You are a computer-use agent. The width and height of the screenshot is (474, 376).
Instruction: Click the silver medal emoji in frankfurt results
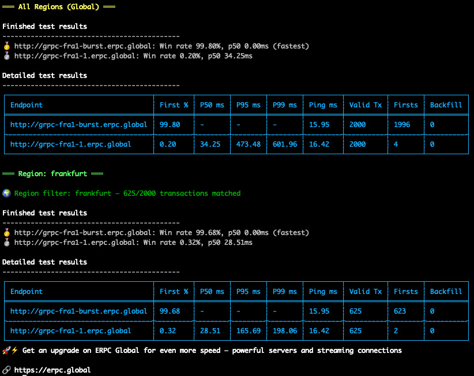7,242
